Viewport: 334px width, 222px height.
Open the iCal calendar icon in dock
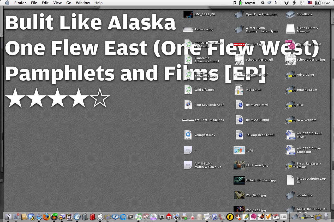tap(276, 217)
